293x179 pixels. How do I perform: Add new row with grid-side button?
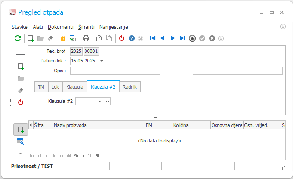coord(21,130)
